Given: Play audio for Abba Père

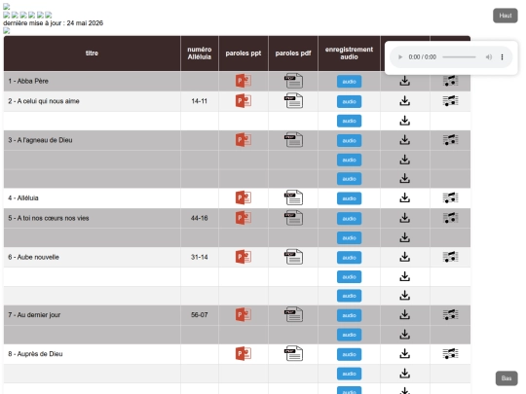Looking at the screenshot, I should (350, 82).
